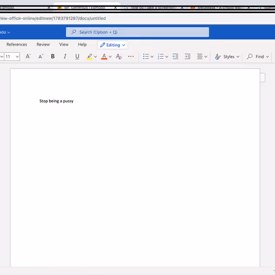Image resolution: width=275 pixels, height=275 pixels.
Task: Open the References tab
Action: pyautogui.click(x=16, y=45)
